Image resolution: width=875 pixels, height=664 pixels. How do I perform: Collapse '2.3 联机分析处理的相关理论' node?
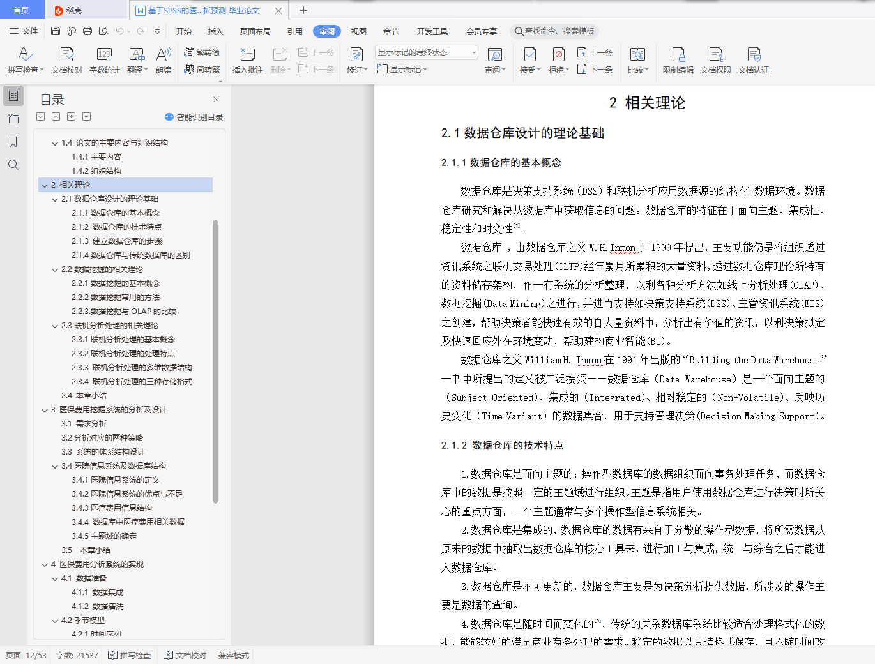55,326
